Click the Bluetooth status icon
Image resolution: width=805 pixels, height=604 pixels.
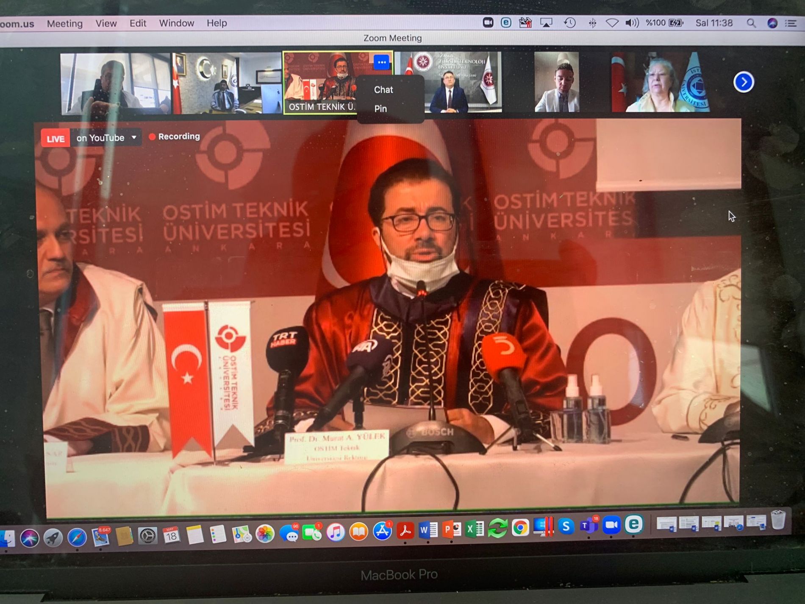click(592, 23)
